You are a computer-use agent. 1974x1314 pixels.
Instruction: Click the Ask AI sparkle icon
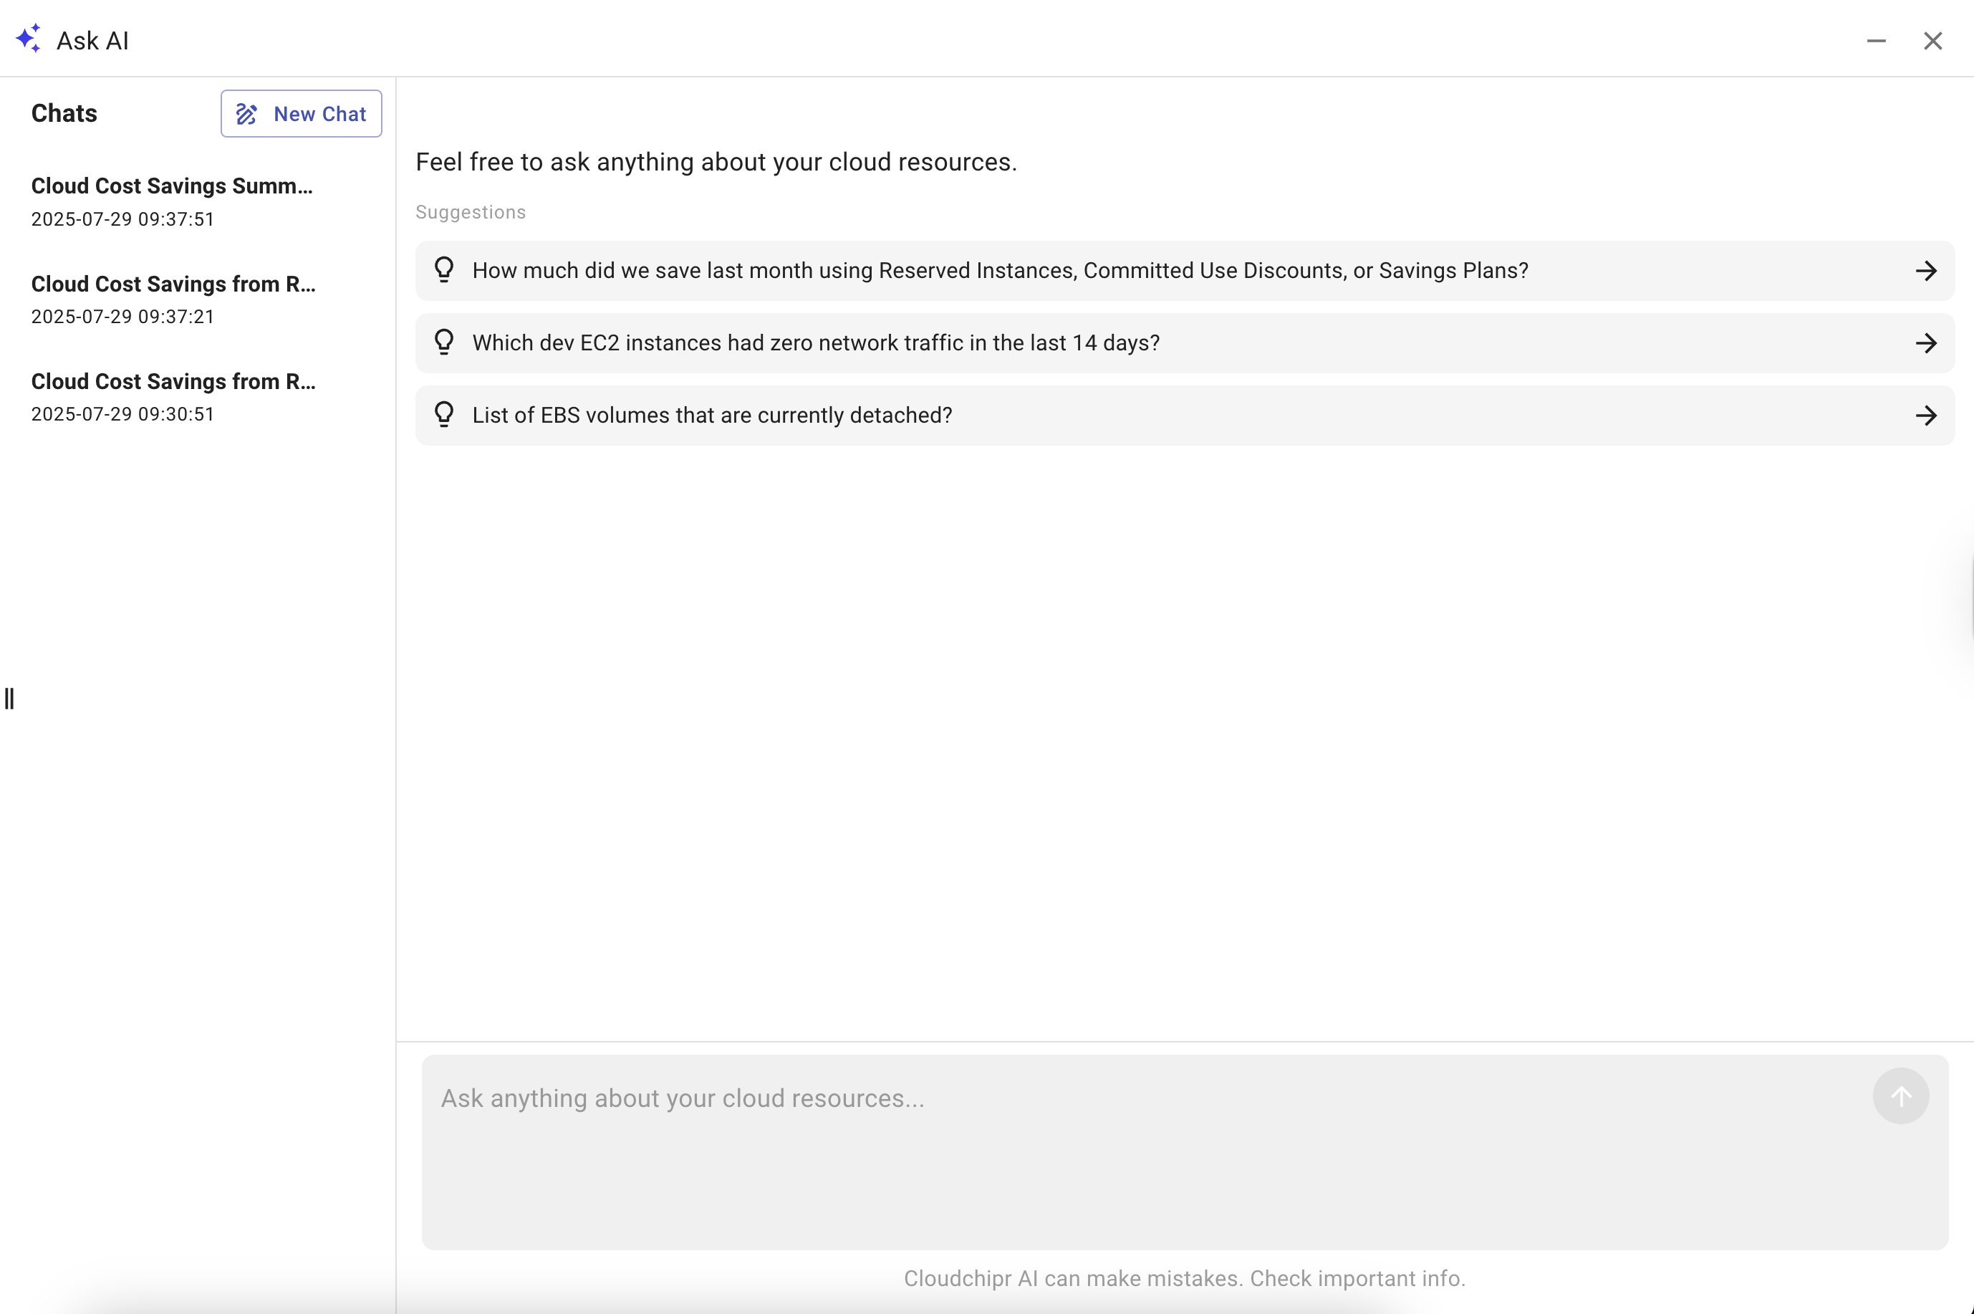click(29, 39)
